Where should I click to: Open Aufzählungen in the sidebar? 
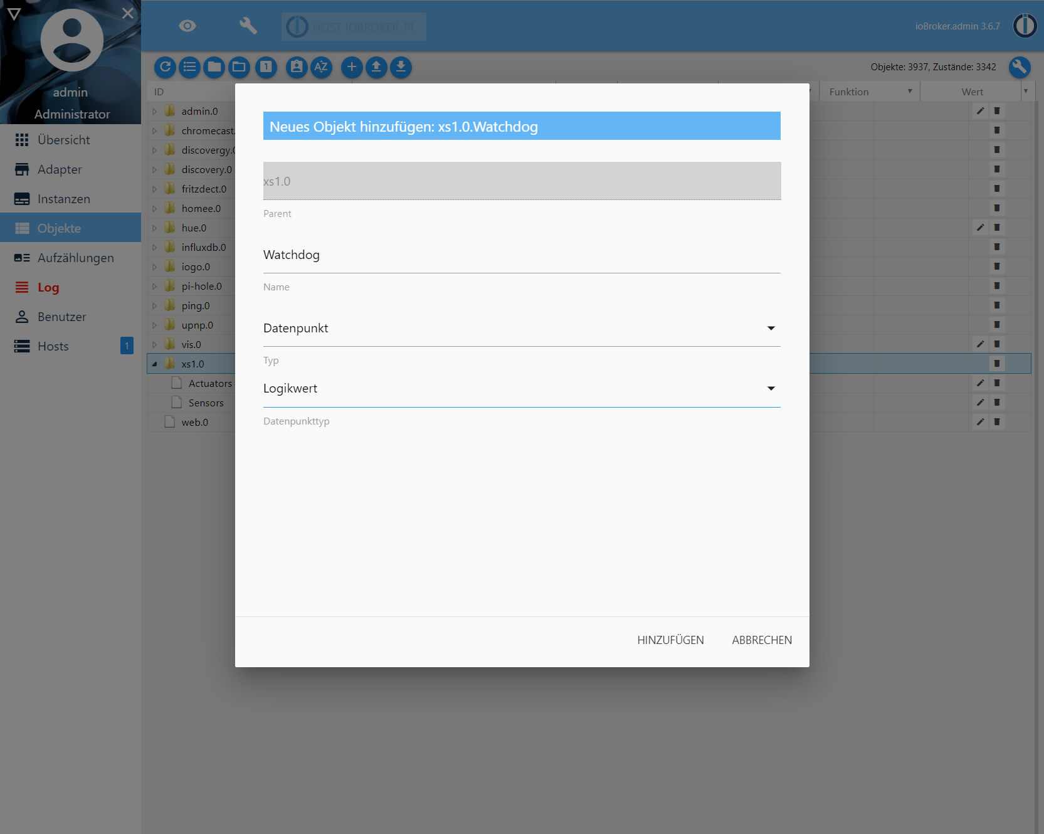[70, 258]
